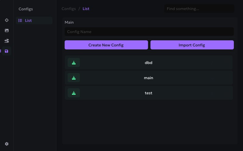Click the list icon beside List in the sidebar
243x151 pixels.
click(20, 21)
